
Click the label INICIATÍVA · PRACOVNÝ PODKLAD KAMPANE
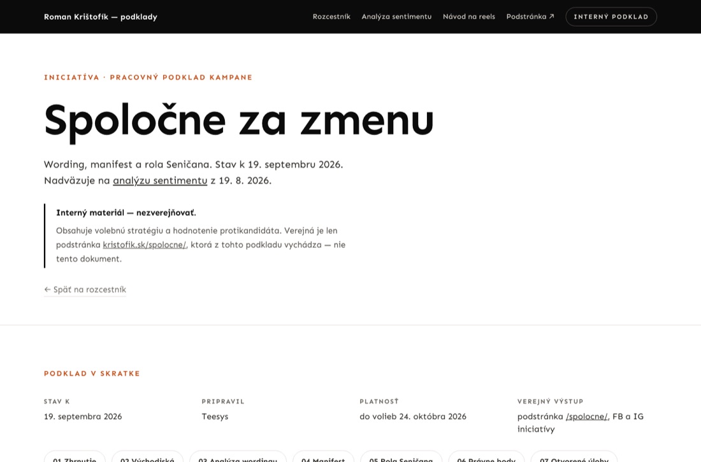point(148,77)
